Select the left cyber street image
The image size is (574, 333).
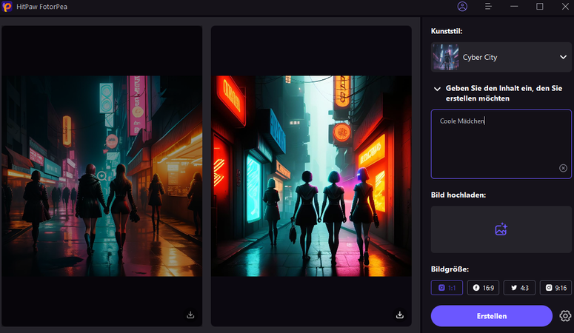(x=101, y=176)
